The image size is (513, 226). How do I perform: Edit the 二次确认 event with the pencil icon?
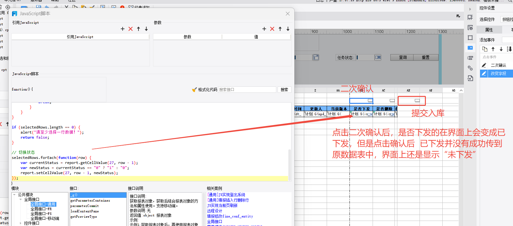coord(484,65)
